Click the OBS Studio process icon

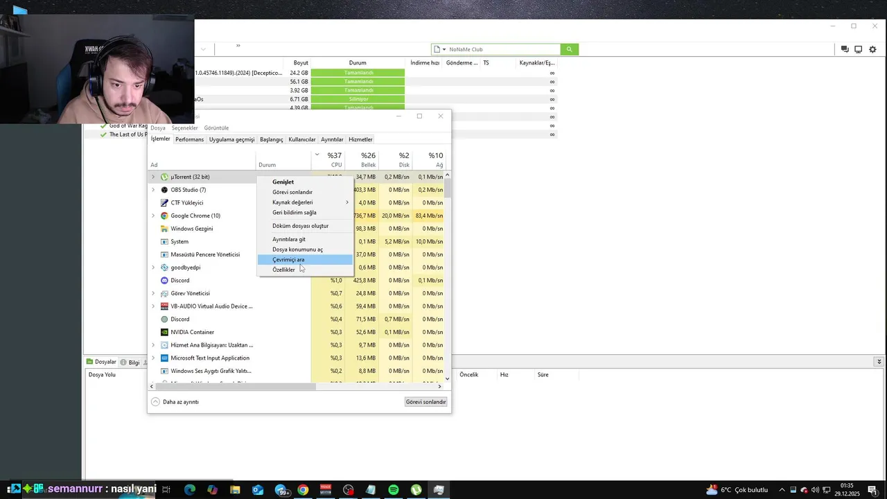point(164,190)
